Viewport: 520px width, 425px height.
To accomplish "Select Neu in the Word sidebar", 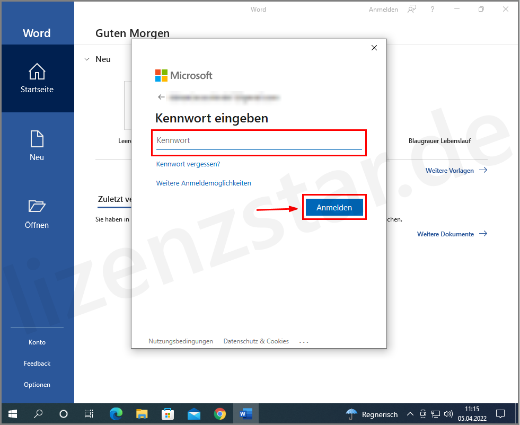I will tap(37, 146).
